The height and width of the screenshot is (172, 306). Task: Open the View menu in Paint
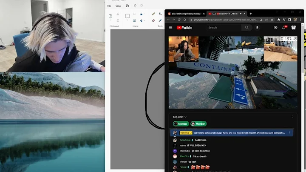coord(118,6)
